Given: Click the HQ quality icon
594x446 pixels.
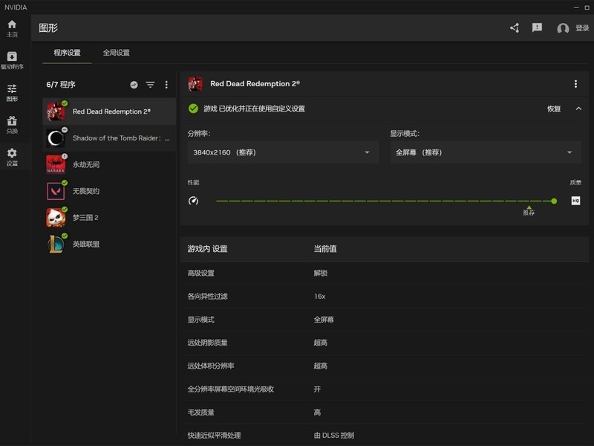Looking at the screenshot, I should pos(575,201).
